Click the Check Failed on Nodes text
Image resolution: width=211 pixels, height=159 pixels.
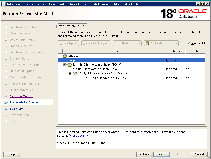click(x=83, y=143)
